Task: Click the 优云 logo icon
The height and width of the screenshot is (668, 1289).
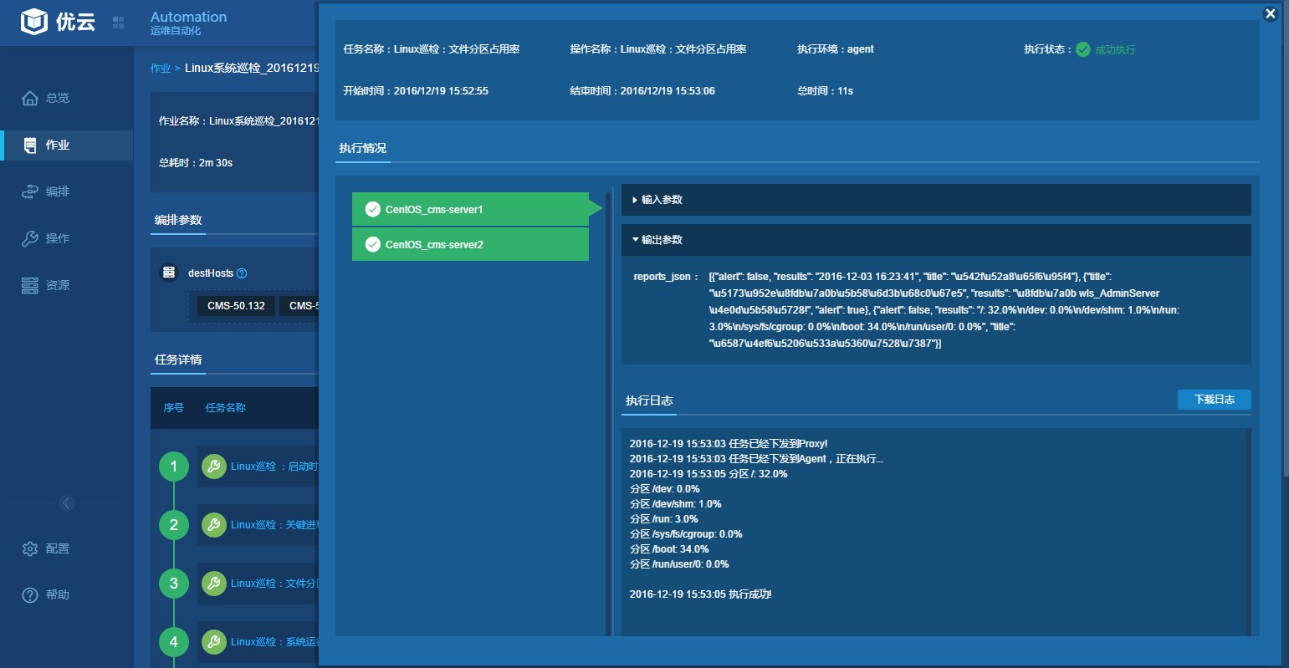Action: (34, 21)
